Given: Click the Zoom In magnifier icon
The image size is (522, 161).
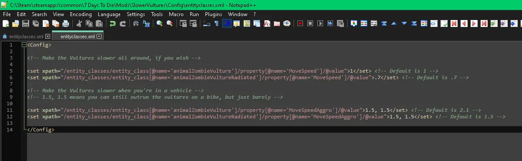Looking at the screenshot, I should 159,23.
